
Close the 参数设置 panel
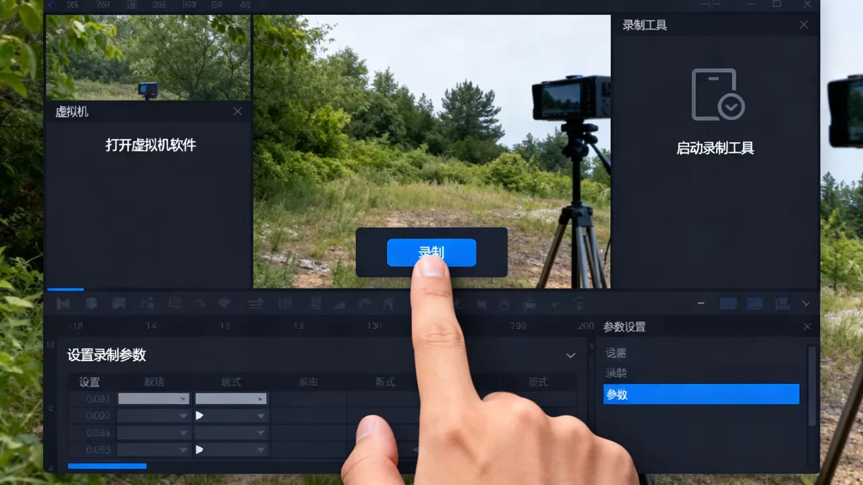[x=808, y=327]
